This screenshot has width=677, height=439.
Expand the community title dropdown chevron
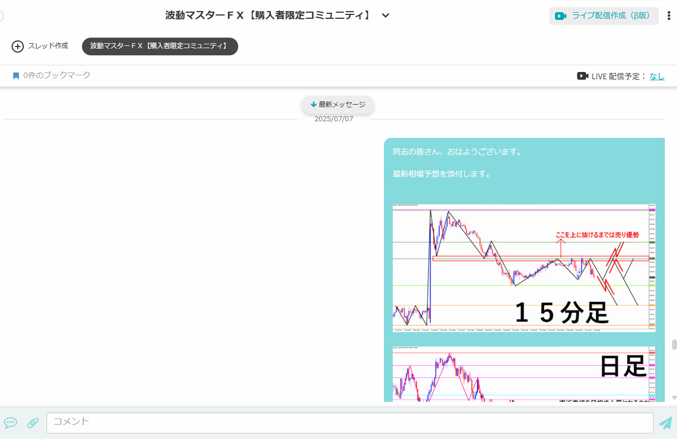[x=386, y=16]
